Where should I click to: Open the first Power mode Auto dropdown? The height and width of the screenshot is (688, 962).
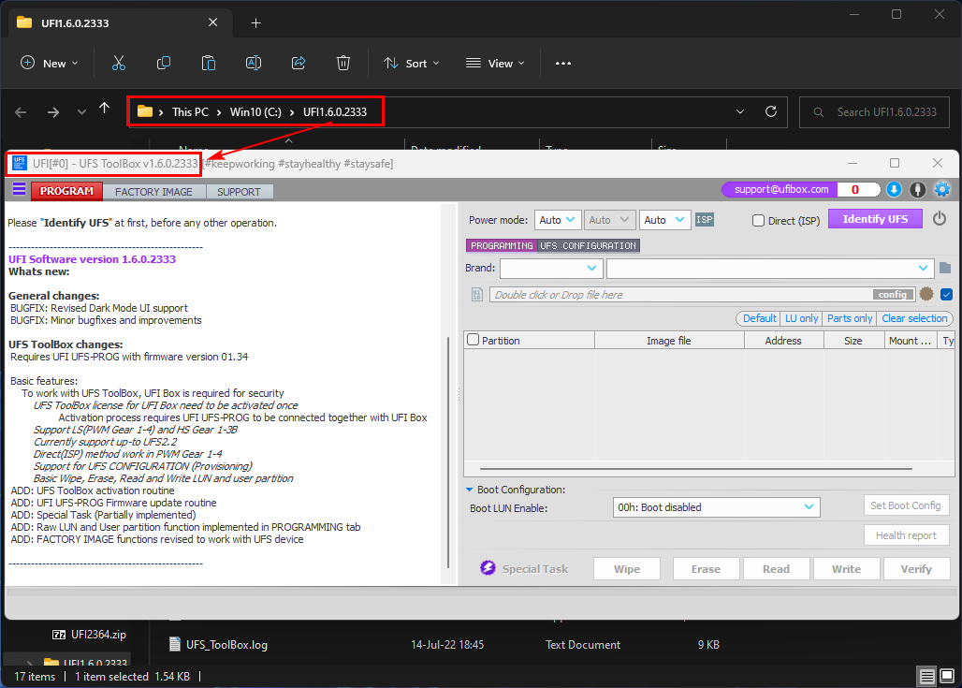[x=559, y=220]
